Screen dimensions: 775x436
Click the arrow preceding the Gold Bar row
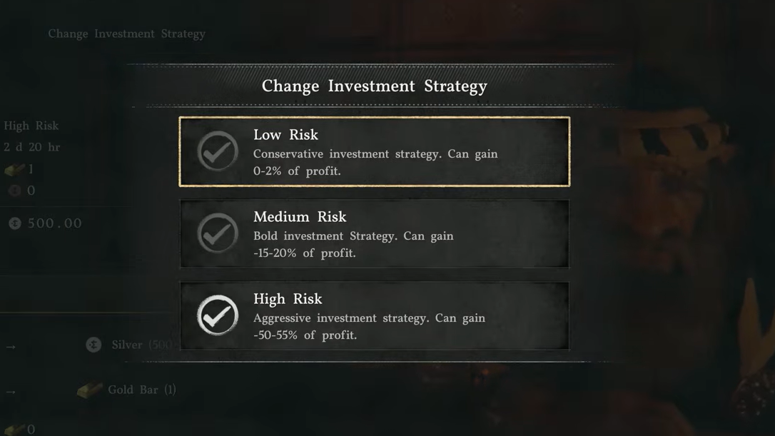tap(11, 392)
